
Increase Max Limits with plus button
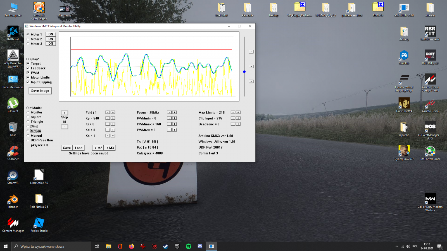coord(238,112)
